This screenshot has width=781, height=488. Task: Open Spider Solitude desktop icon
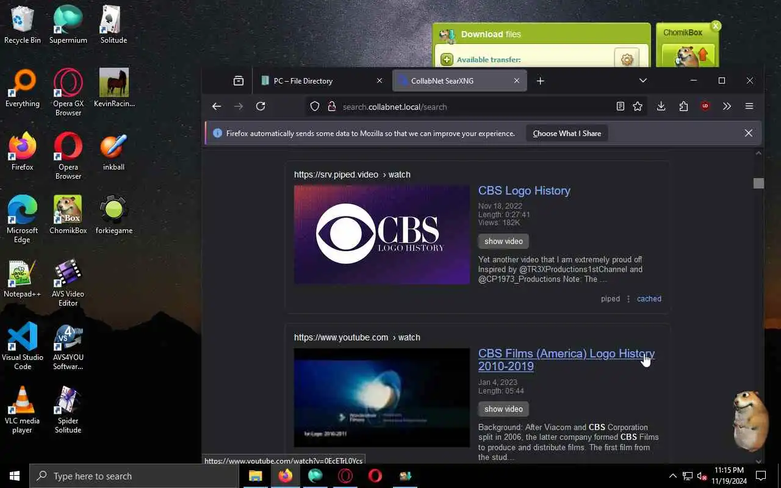tap(68, 409)
